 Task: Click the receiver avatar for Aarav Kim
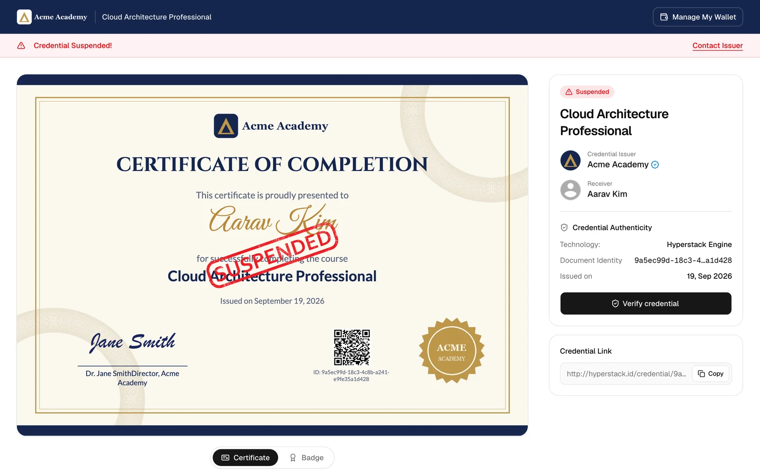pyautogui.click(x=570, y=190)
